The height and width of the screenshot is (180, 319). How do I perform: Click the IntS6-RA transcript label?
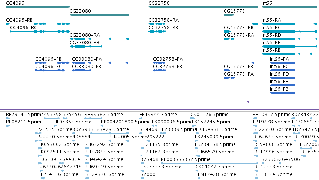pos(271,20)
